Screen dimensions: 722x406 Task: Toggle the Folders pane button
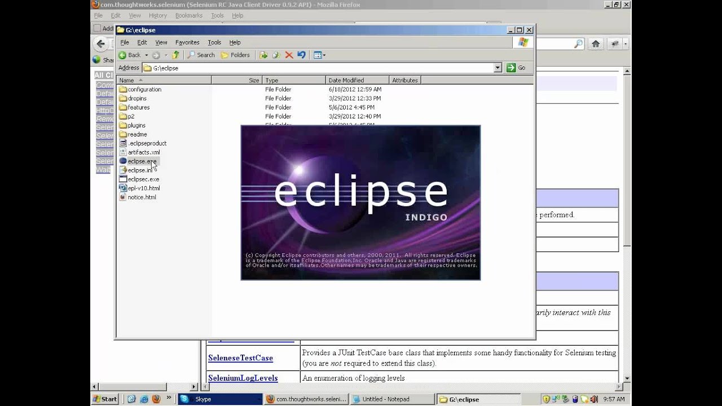[235, 55]
